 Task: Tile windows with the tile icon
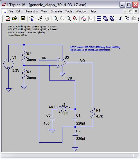coord(99,19)
